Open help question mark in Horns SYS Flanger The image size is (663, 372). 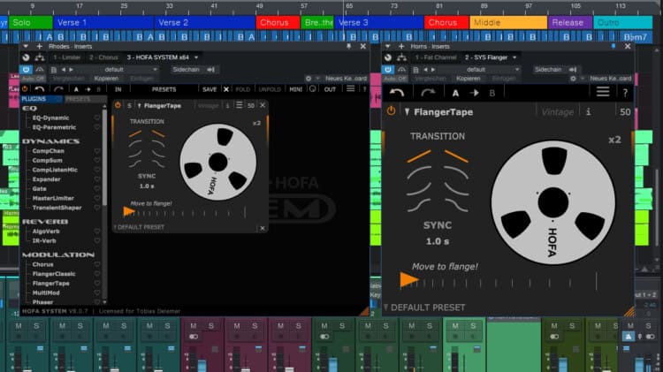tap(625, 93)
